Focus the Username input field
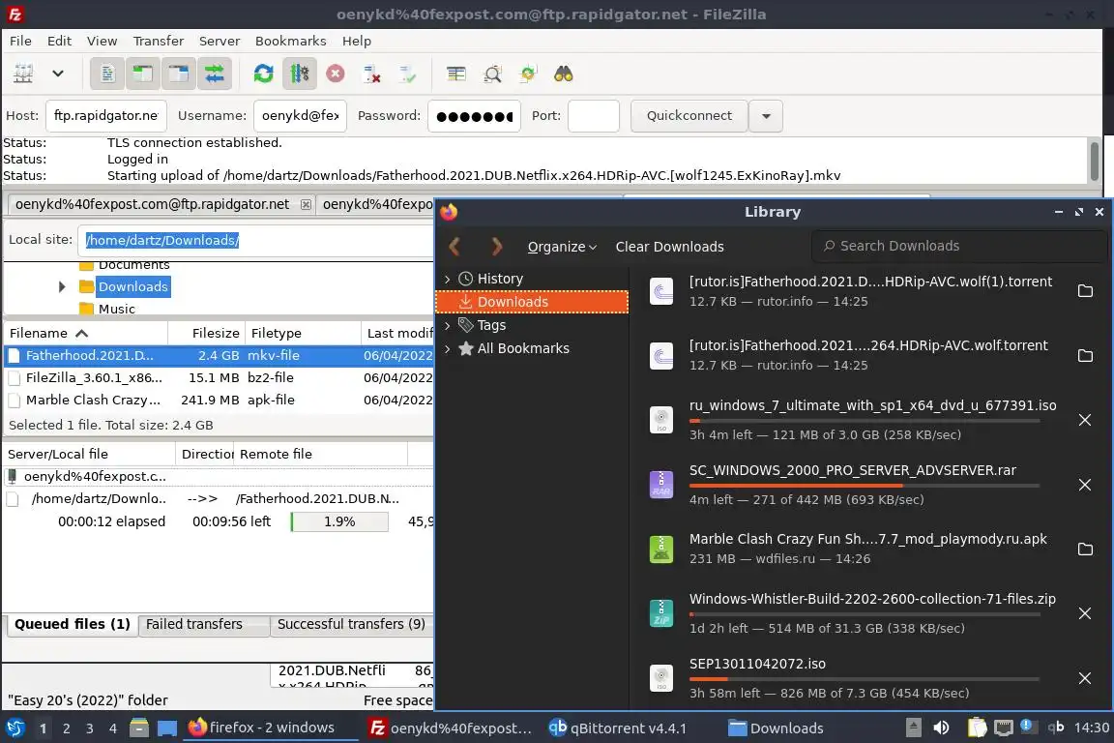The image size is (1114, 743). [300, 116]
